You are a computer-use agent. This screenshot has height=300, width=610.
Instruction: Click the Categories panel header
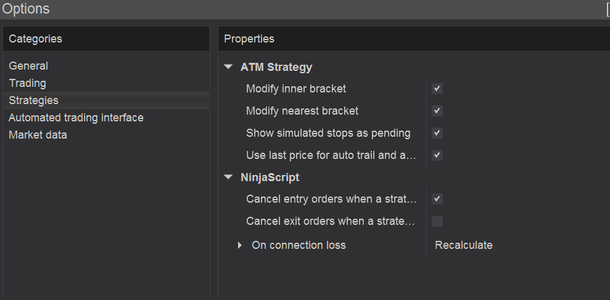(35, 39)
